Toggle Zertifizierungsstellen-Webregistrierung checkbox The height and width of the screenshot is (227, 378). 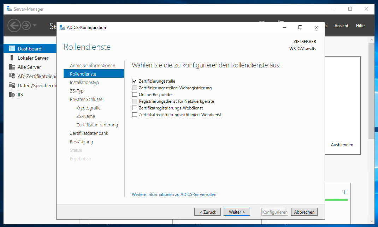135,88
